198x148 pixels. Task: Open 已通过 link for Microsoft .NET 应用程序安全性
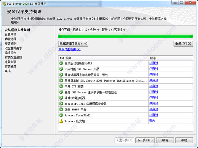tap(154, 104)
